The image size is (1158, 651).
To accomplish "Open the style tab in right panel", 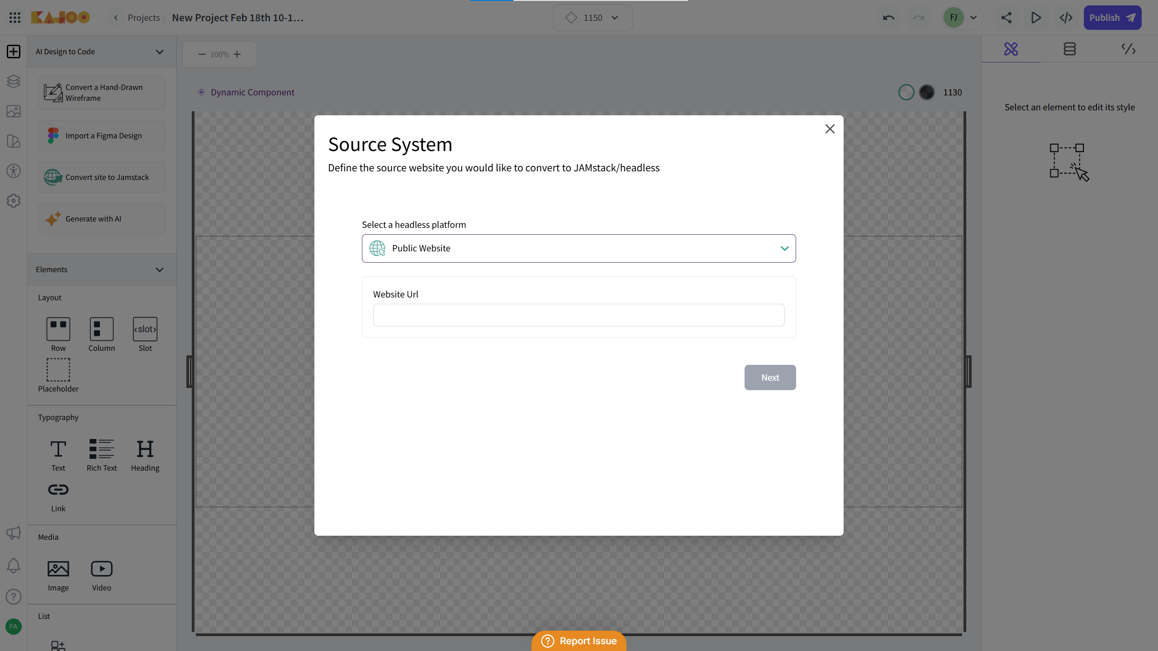I will pos(1011,49).
